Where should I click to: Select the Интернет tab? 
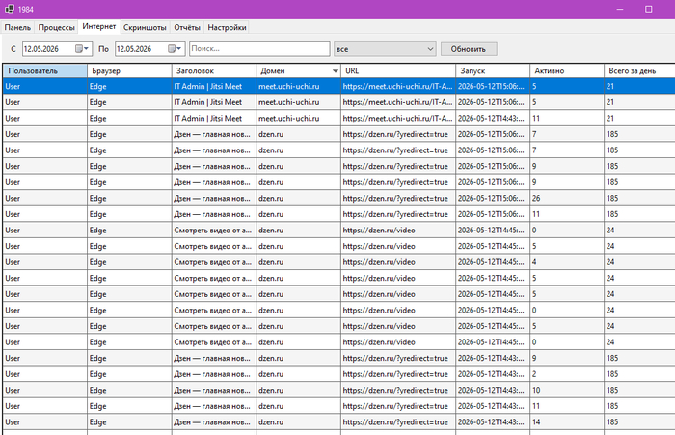pyautogui.click(x=99, y=27)
